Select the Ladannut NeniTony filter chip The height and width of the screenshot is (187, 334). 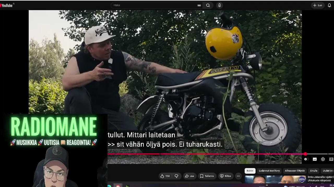(x=269, y=171)
